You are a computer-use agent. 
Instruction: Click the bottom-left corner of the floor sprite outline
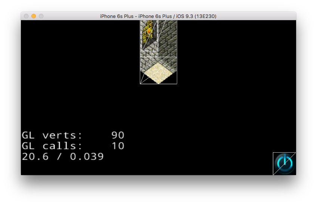pos(140,83)
